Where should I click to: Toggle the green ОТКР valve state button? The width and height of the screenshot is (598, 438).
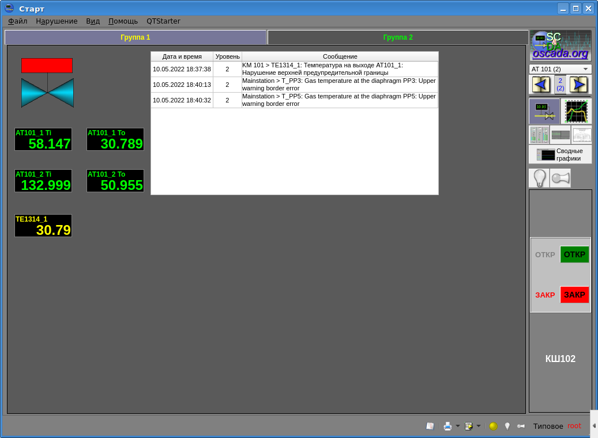click(574, 254)
